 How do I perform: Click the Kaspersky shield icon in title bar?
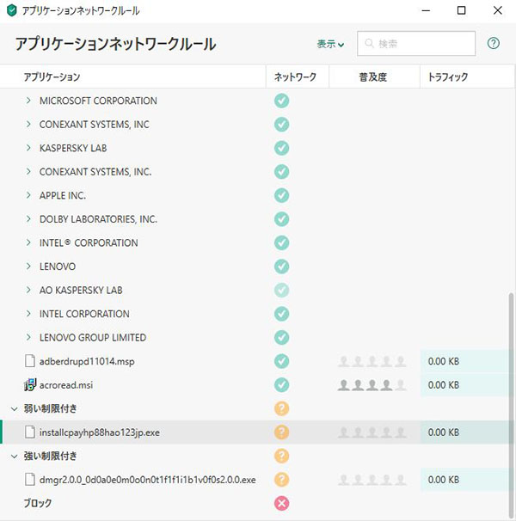click(12, 10)
